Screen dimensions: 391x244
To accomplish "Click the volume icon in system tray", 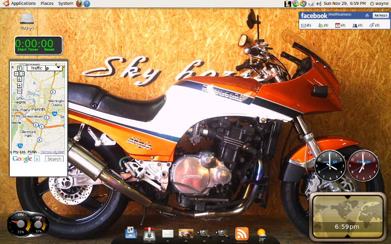I will (x=319, y=3).
